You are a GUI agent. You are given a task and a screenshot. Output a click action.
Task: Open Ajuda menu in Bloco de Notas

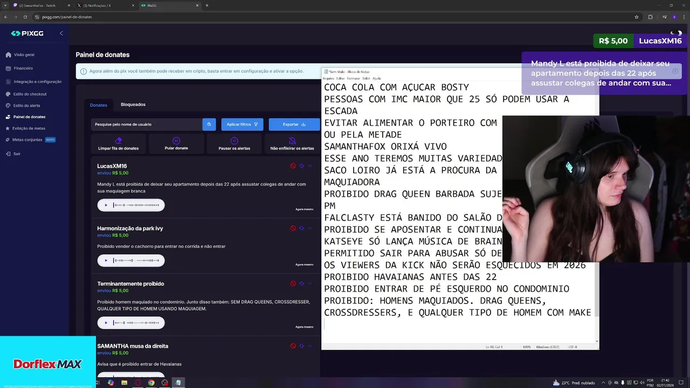click(x=377, y=78)
